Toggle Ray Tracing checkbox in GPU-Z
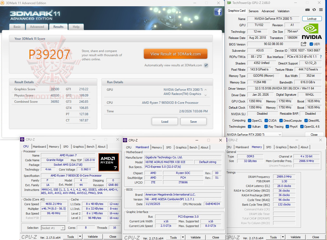This screenshot has width=327, height=240. [x=266, y=127]
